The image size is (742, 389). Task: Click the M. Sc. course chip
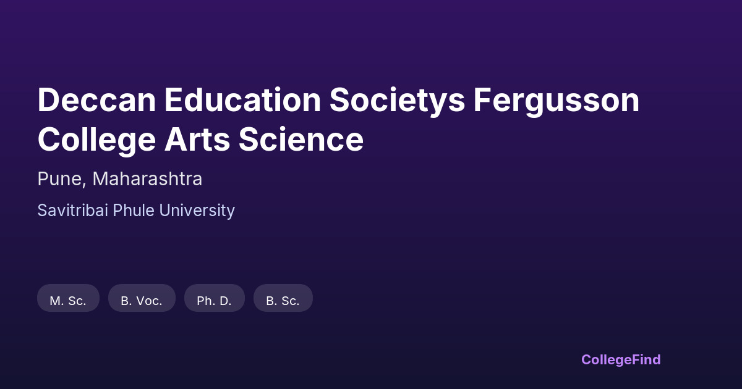coord(68,301)
